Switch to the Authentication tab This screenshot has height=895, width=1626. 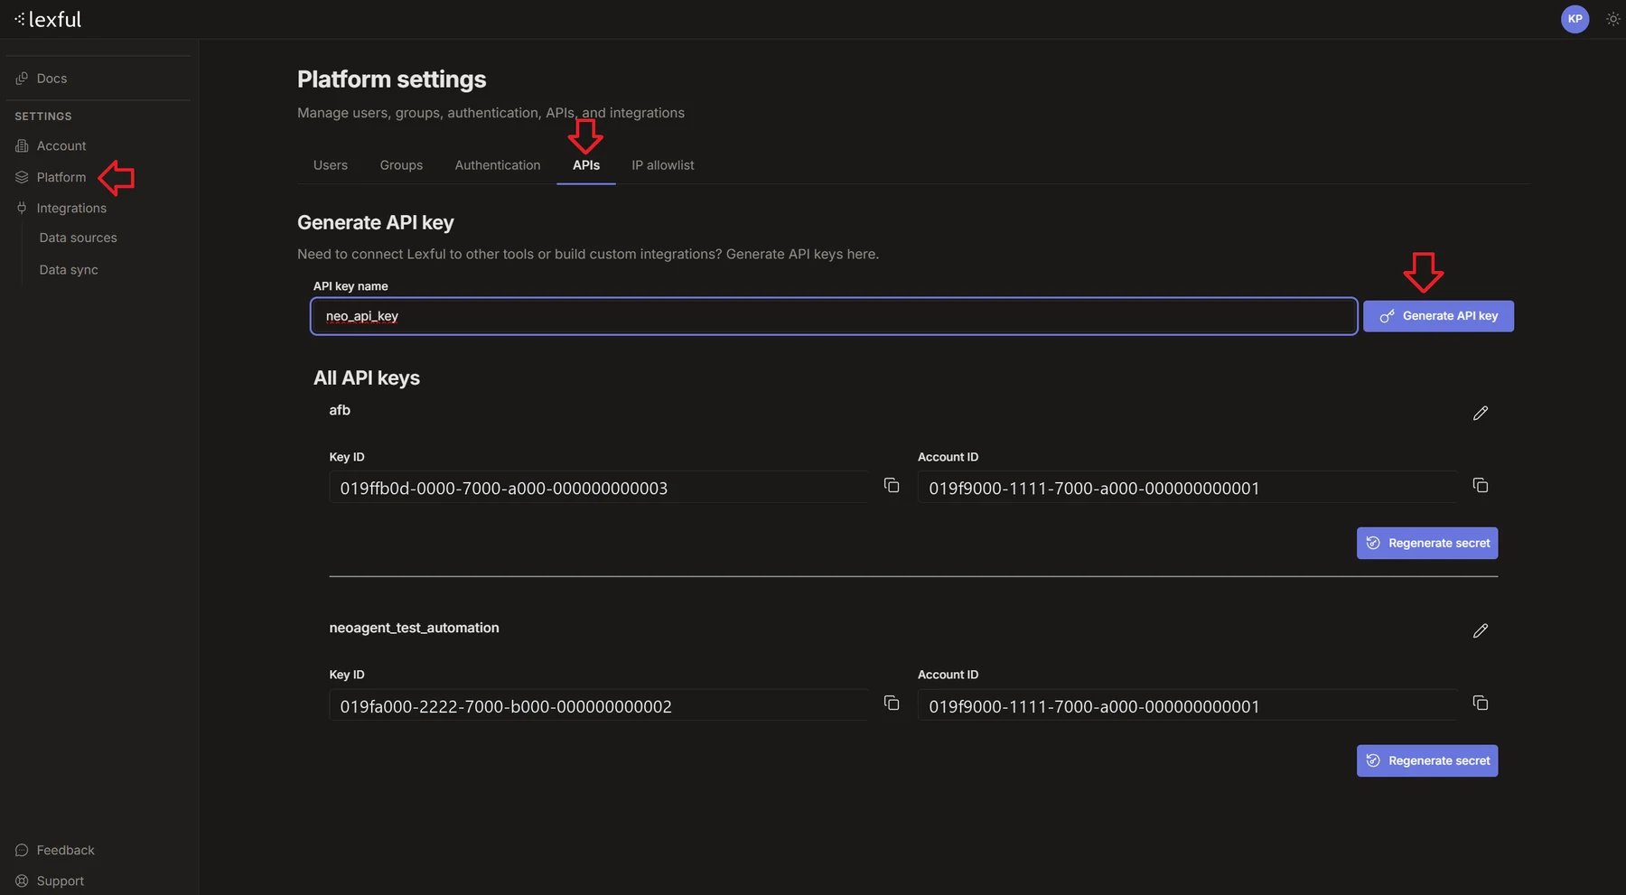point(498,165)
